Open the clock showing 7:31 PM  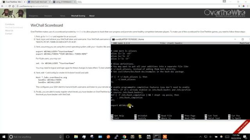[x=236, y=136]
